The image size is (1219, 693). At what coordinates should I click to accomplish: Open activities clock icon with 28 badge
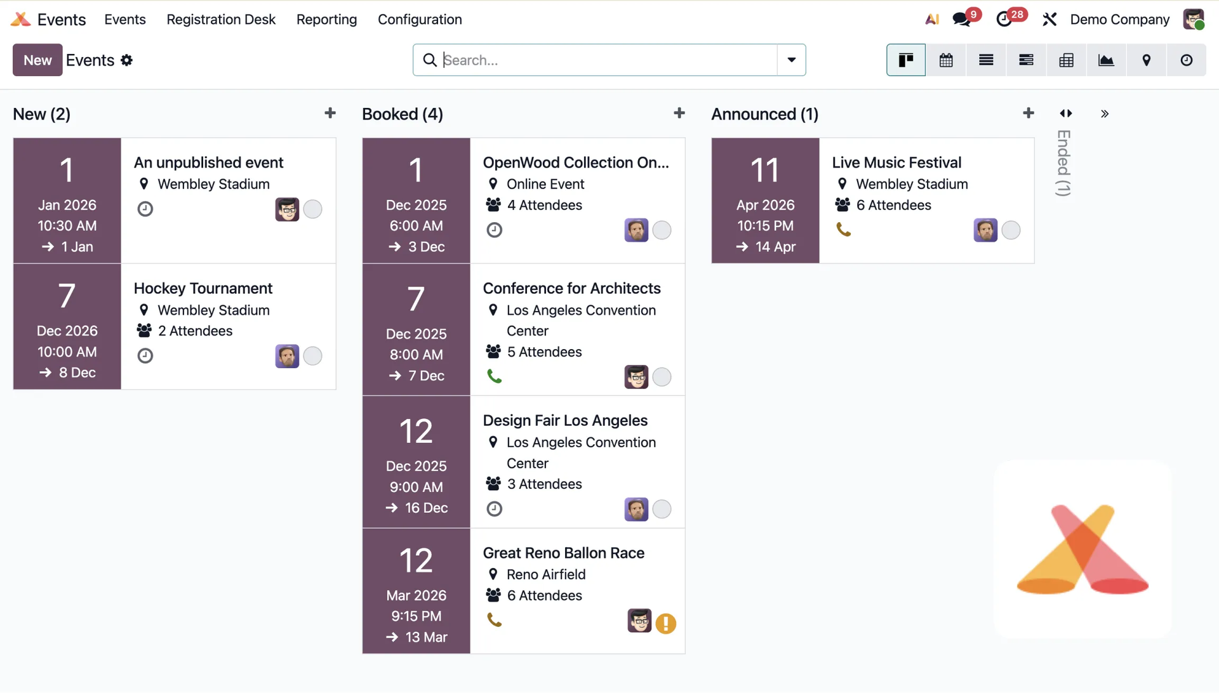click(1005, 20)
